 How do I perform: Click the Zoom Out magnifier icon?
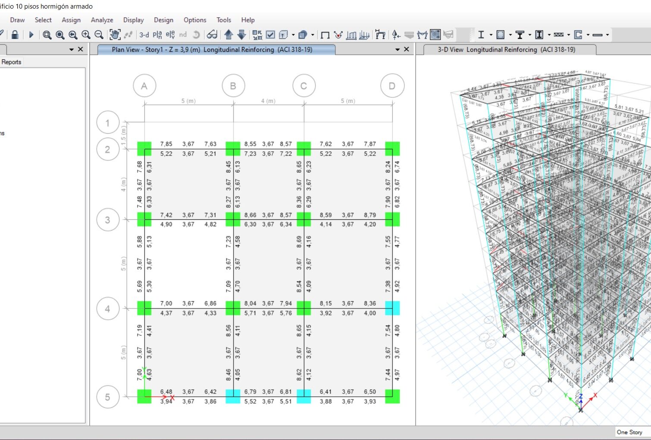[99, 35]
